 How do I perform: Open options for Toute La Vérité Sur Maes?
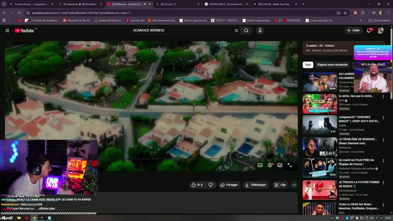pos(383,205)
